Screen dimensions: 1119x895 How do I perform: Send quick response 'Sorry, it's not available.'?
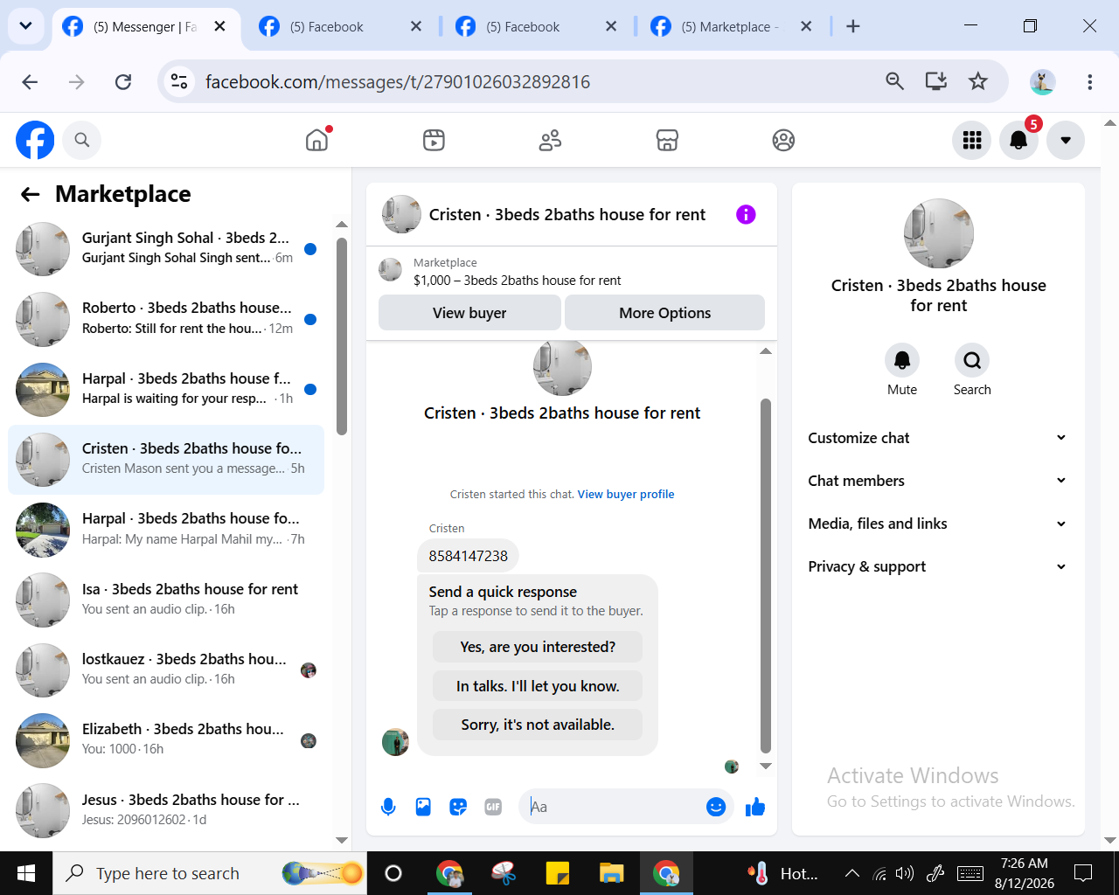pyautogui.click(x=538, y=725)
